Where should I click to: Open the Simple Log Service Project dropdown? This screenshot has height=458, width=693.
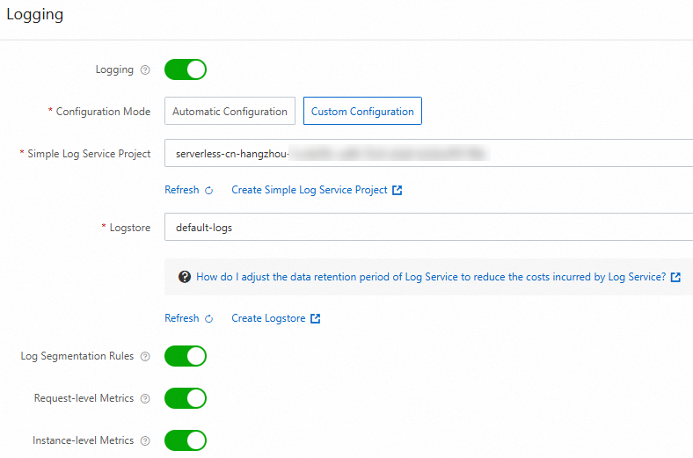click(x=428, y=153)
